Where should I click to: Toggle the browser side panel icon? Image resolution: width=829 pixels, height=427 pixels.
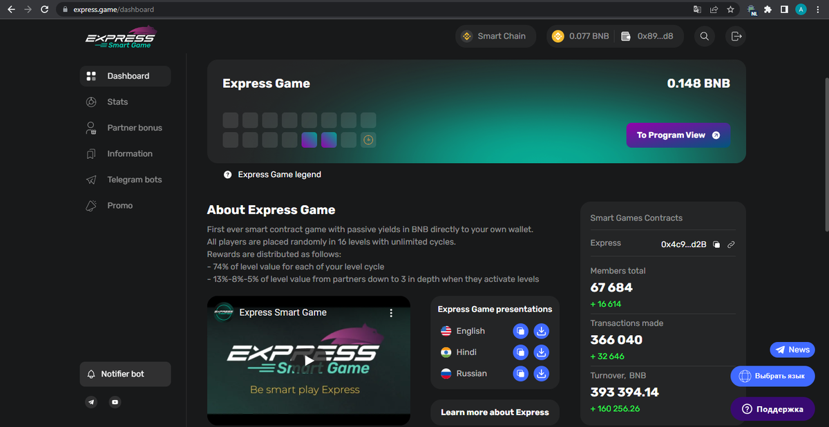tap(784, 10)
